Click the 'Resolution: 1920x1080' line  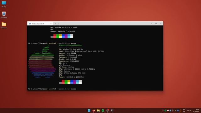click(69, 61)
